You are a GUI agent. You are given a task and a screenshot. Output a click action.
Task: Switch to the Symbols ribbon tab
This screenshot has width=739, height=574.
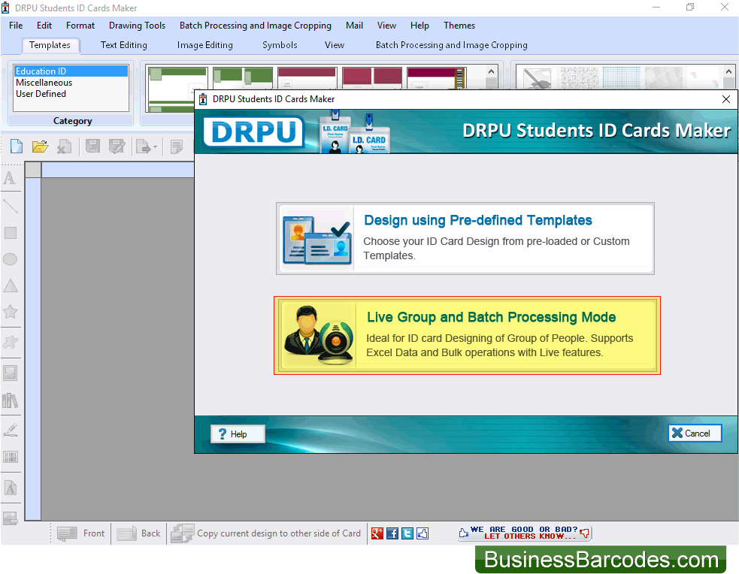pyautogui.click(x=280, y=45)
